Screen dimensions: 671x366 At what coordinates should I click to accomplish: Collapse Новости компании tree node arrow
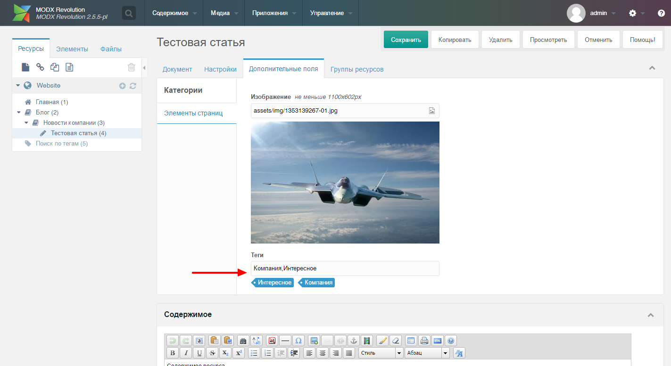tap(26, 123)
